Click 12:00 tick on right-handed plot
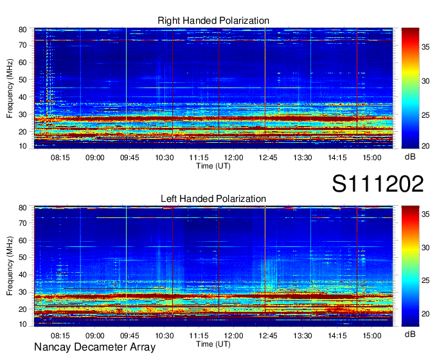Image resolution: width=437 pixels, height=355 pixels. (233, 158)
